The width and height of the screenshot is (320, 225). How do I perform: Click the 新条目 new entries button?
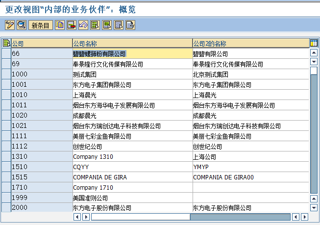40,25
